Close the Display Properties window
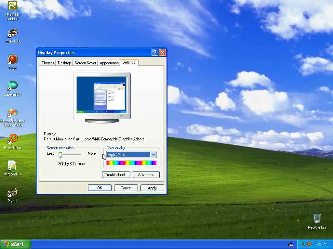 162,52
